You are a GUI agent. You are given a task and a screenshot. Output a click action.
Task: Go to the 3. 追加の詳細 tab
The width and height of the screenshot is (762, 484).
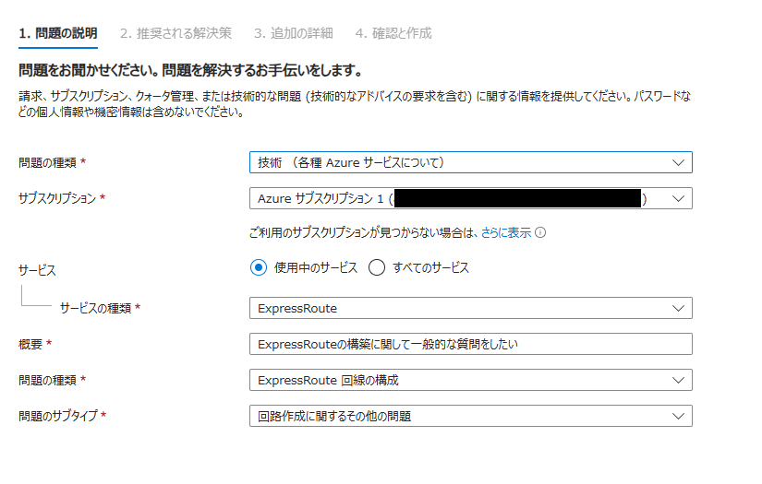(x=294, y=33)
